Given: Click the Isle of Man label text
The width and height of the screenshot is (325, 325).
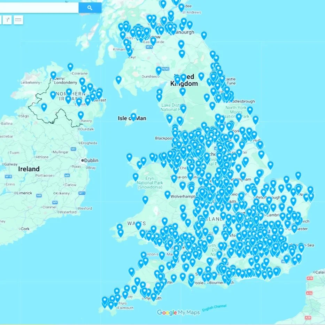Looking at the screenshot, I should click(132, 118).
